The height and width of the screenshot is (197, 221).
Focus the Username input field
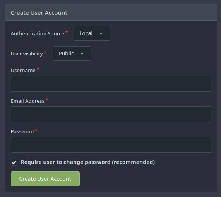tap(111, 83)
